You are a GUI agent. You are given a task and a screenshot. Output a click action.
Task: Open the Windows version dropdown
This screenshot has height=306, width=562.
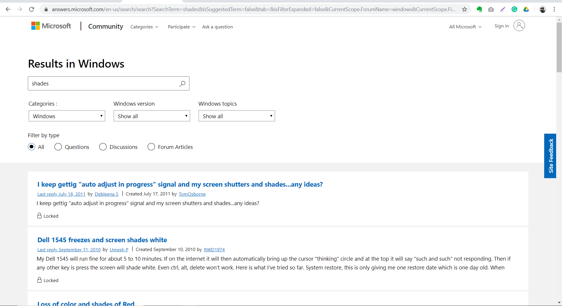pos(152,116)
